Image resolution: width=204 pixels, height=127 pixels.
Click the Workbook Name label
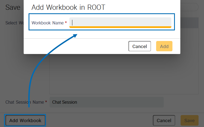click(x=48, y=23)
